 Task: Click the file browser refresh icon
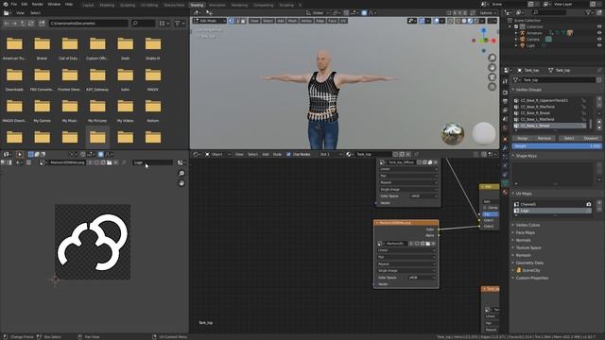tap(31, 24)
